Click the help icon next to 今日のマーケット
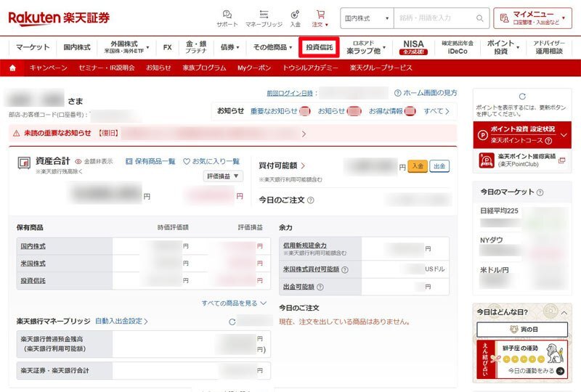 [x=540, y=192]
